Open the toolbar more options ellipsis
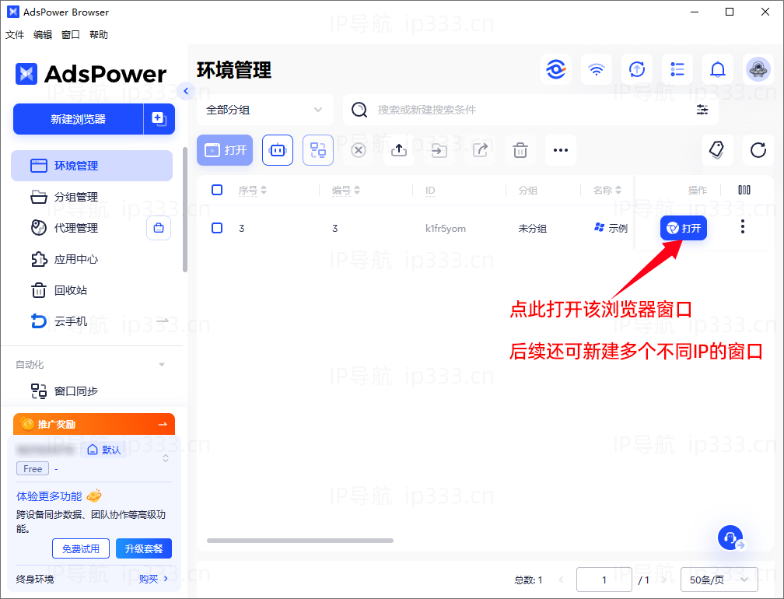The width and height of the screenshot is (784, 599). 561,150
